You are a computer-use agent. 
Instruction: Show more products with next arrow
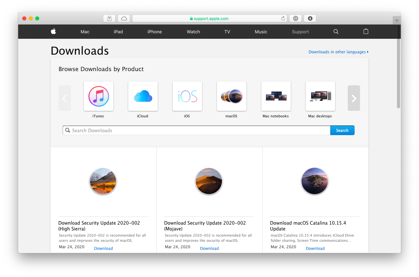(x=354, y=98)
